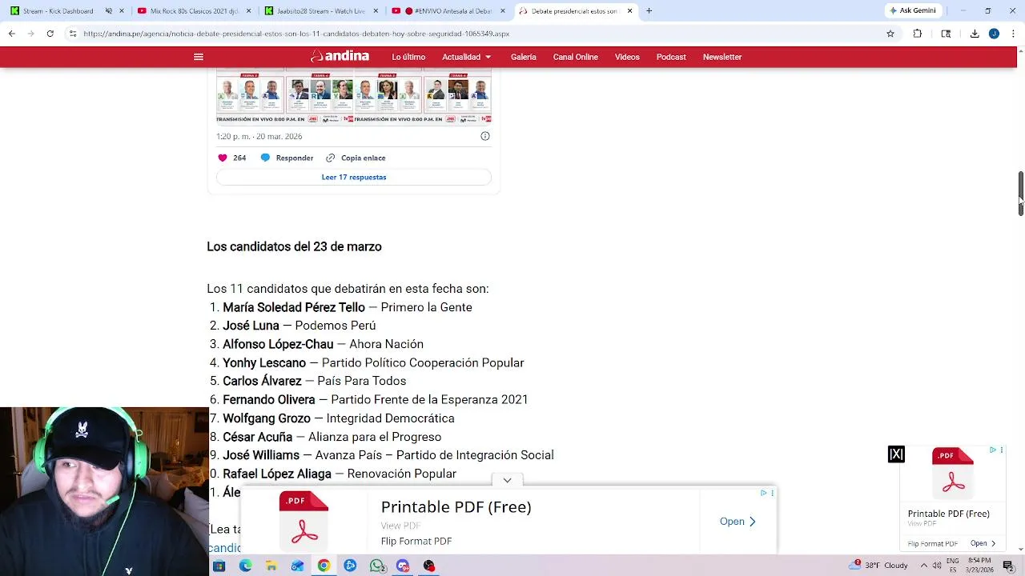The image size is (1025, 576).
Task: Open the Chrome three-dot menu
Action: pyautogui.click(x=1013, y=34)
